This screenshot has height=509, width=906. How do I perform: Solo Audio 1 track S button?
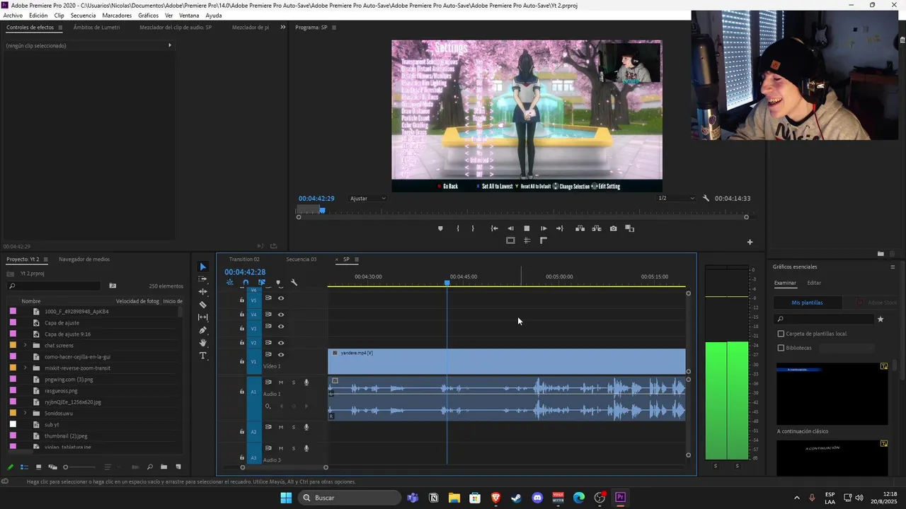click(x=294, y=382)
